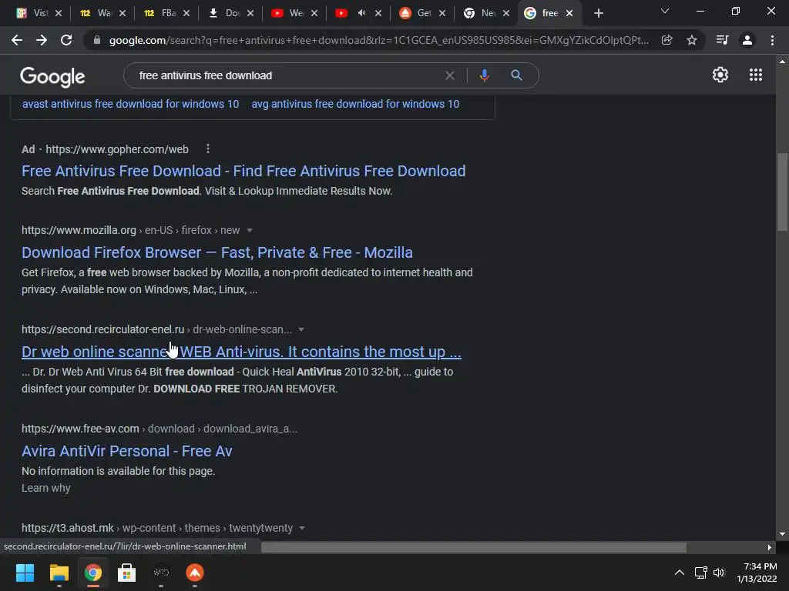Share this page via share icon
This screenshot has width=789, height=591.
pyautogui.click(x=666, y=40)
